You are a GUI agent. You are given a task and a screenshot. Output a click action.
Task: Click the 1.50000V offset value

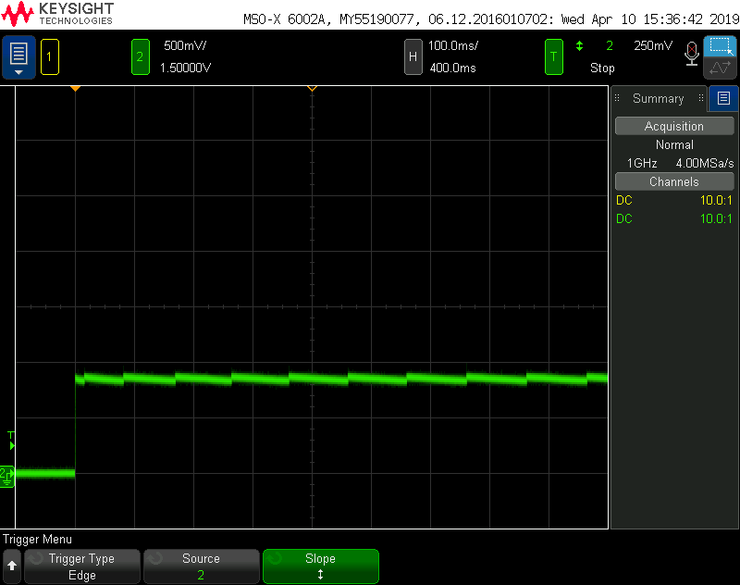tap(186, 68)
